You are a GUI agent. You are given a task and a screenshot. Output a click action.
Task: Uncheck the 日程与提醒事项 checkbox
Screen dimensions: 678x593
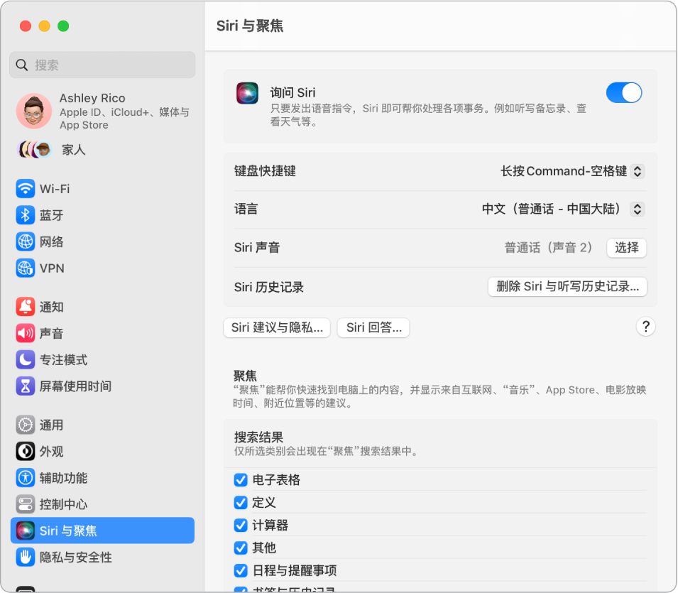click(x=241, y=570)
